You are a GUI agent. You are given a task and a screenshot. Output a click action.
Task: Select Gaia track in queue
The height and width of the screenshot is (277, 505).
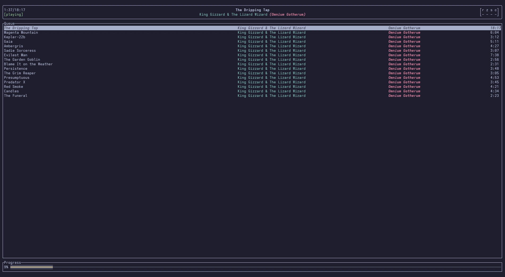(252, 41)
